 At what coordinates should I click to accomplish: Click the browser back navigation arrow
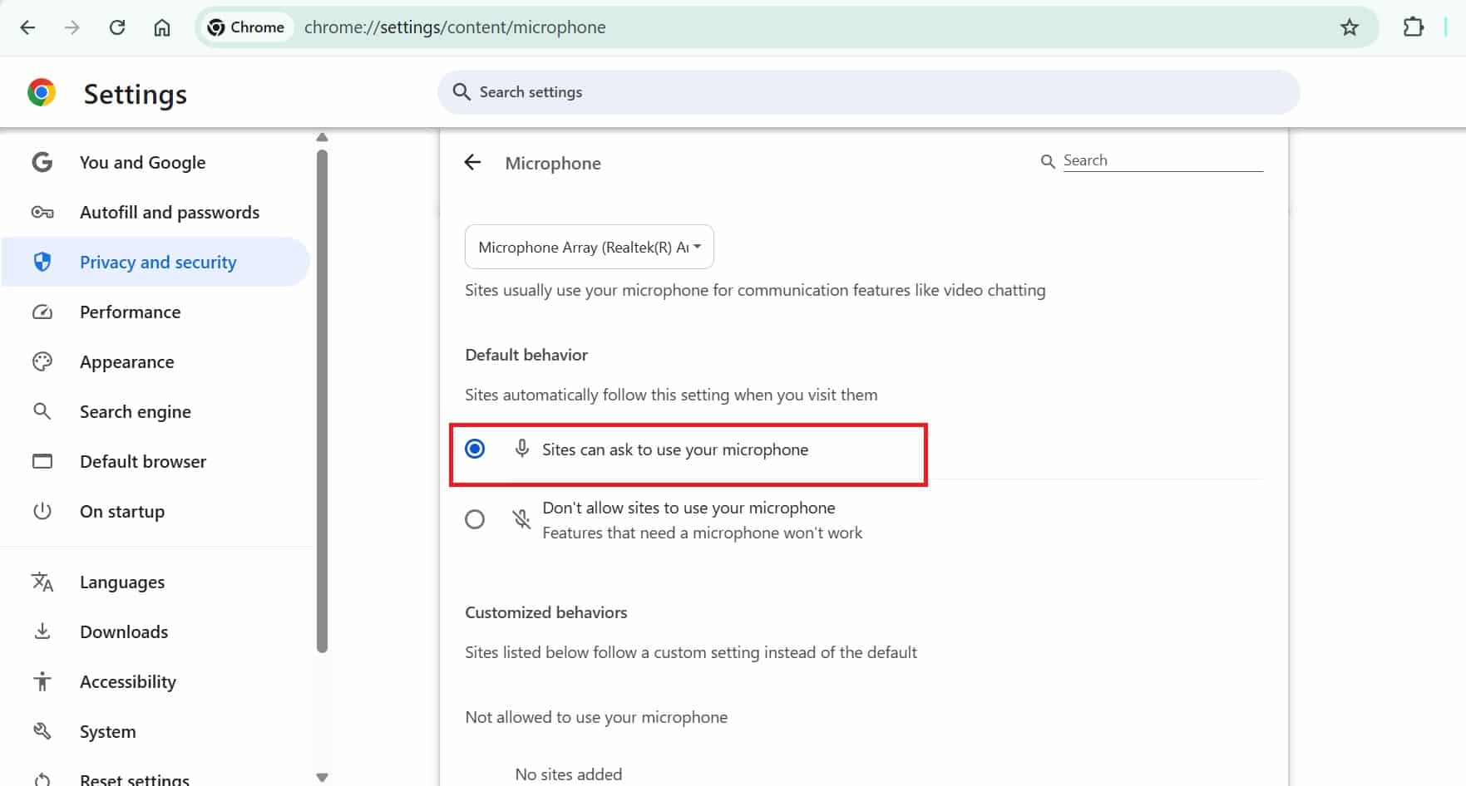click(27, 27)
